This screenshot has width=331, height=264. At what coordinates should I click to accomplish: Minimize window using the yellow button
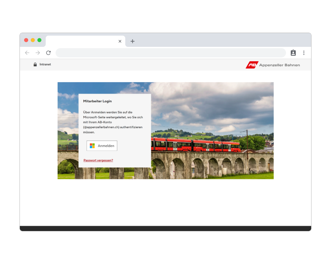tap(33, 40)
